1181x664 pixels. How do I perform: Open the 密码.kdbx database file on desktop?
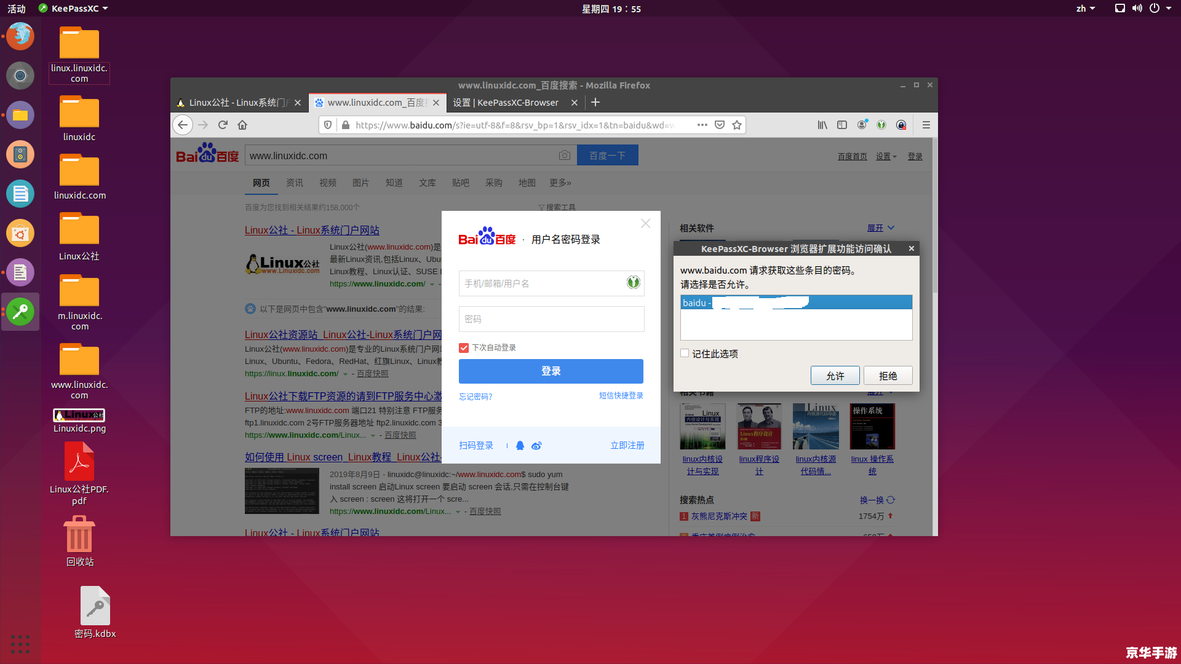pyautogui.click(x=95, y=612)
